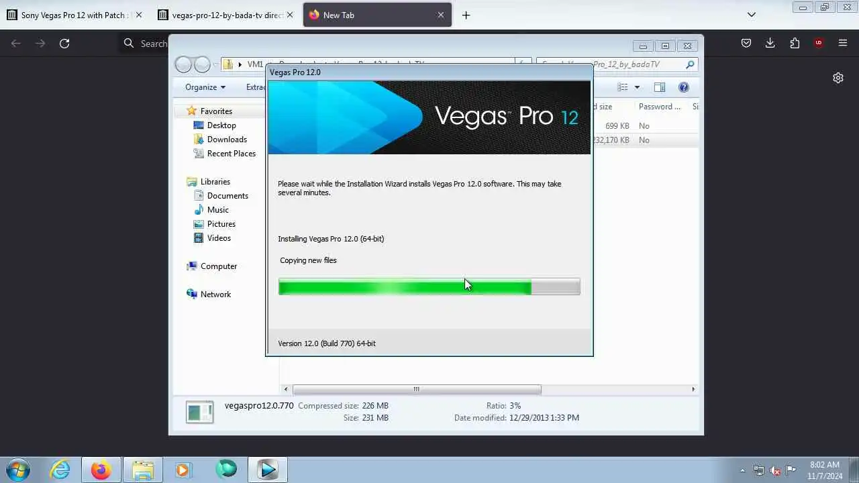The image size is (859, 483).
Task: Click the Password column header
Action: pos(660,107)
